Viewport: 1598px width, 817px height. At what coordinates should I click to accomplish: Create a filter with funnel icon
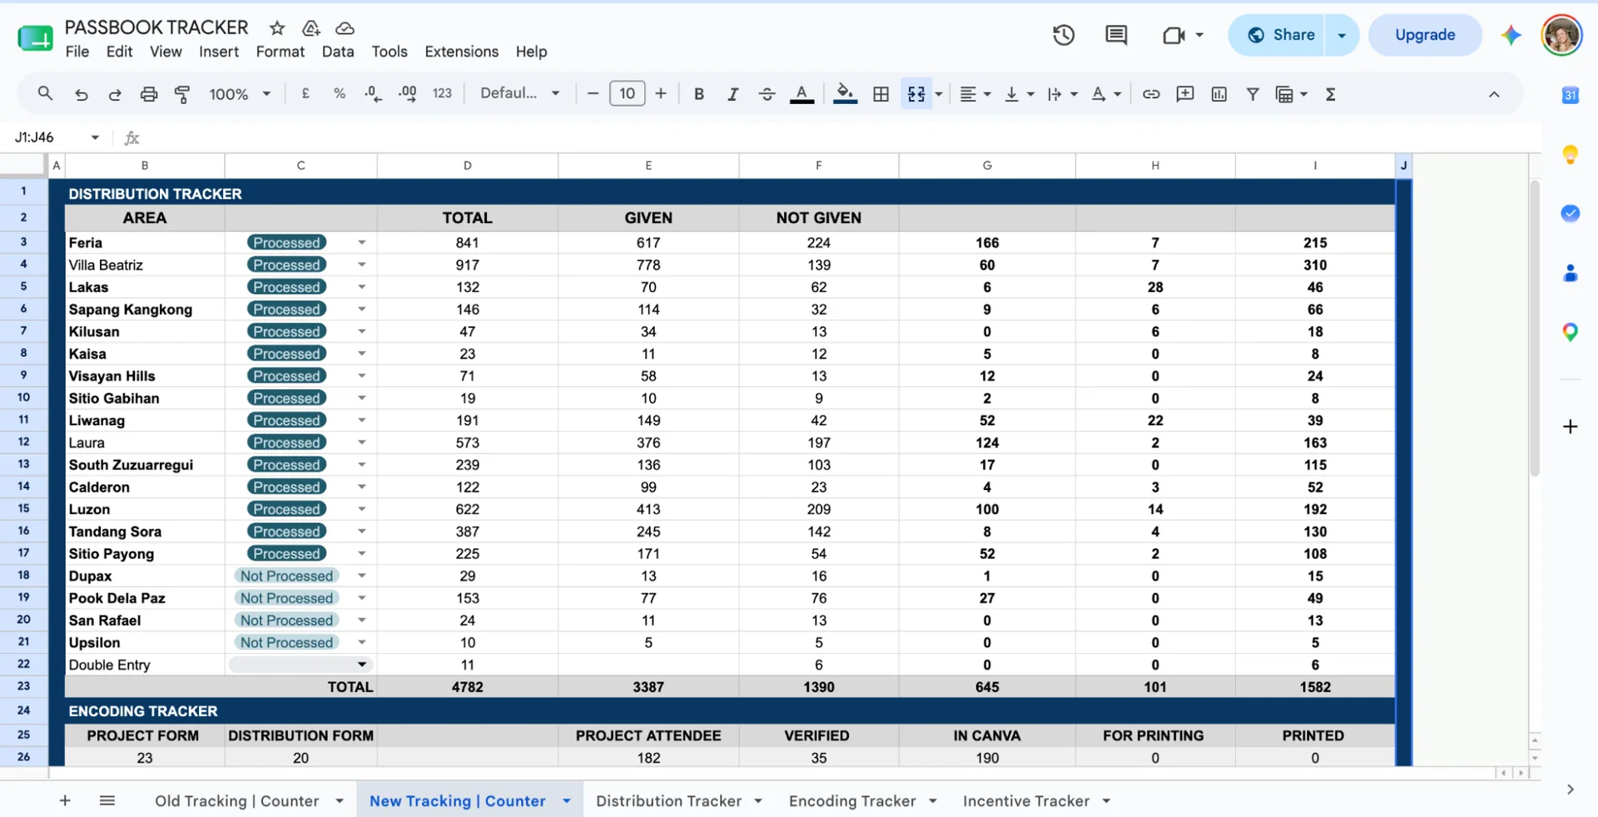[1253, 94]
